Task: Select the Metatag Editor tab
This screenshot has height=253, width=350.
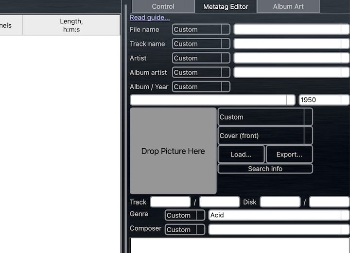Action: coord(226,6)
